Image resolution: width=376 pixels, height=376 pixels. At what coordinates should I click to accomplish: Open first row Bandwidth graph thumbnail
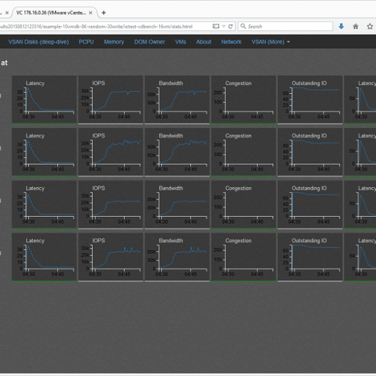(177, 100)
